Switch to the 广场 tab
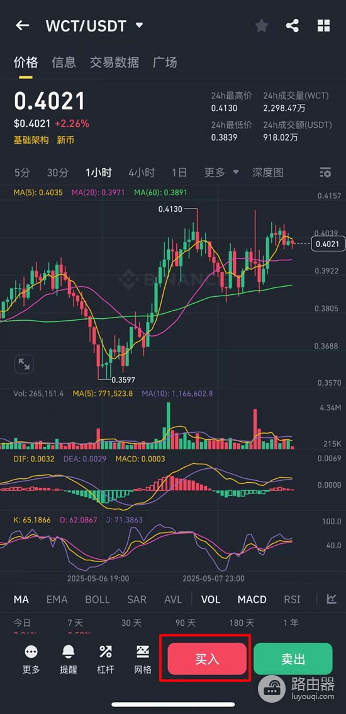The width and height of the screenshot is (346, 714). (165, 62)
